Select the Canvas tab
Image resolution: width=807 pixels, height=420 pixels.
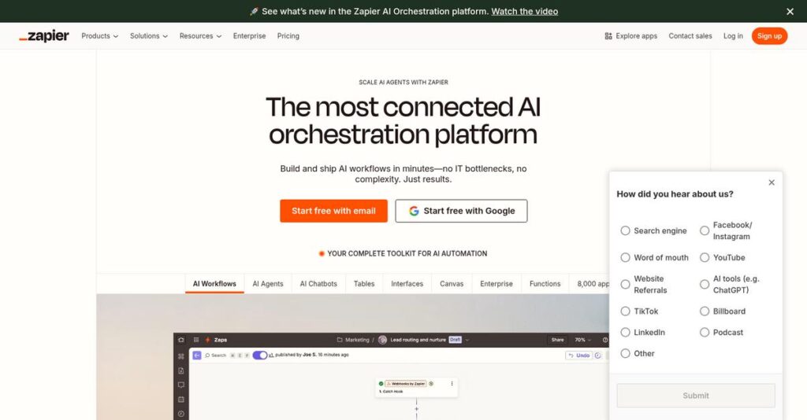pos(452,283)
